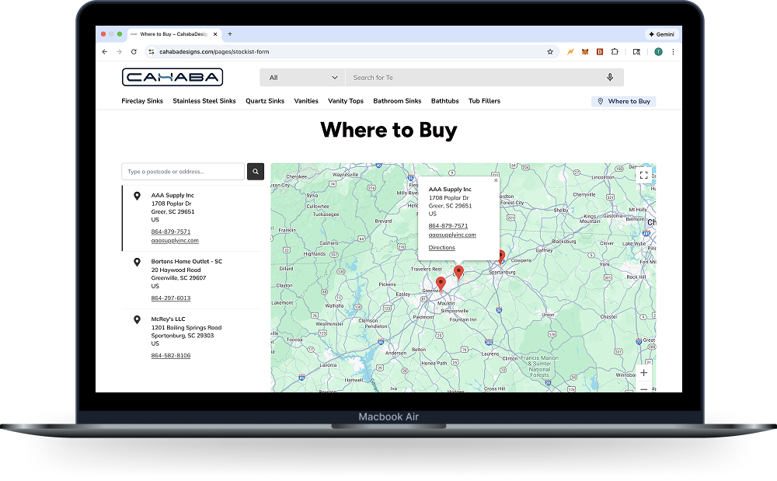Image resolution: width=777 pixels, height=481 pixels.
Task: Open Chrome three-dot menu
Action: 673,52
